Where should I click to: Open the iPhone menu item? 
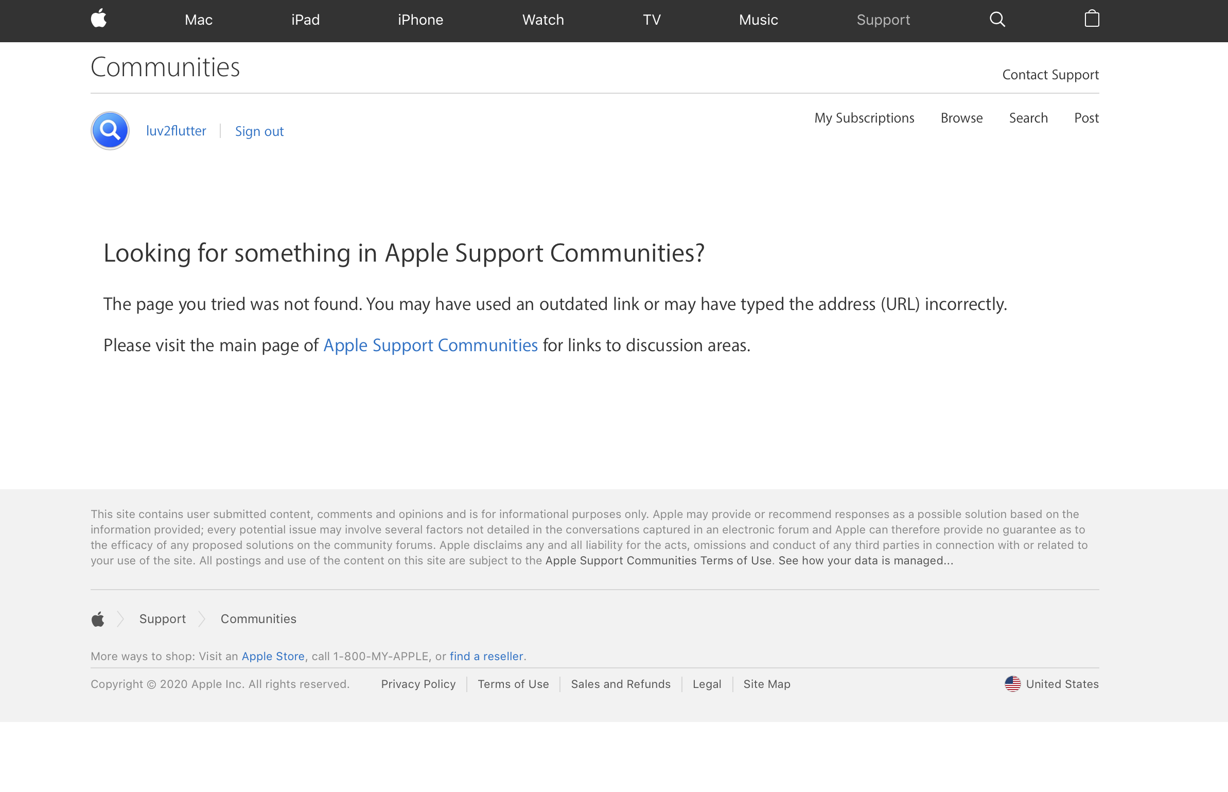click(420, 20)
